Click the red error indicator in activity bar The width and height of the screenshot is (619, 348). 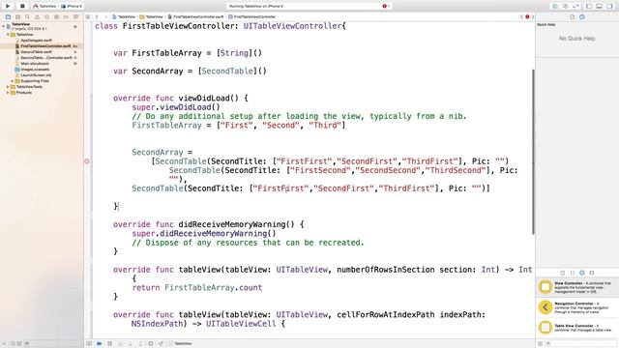tap(386, 6)
